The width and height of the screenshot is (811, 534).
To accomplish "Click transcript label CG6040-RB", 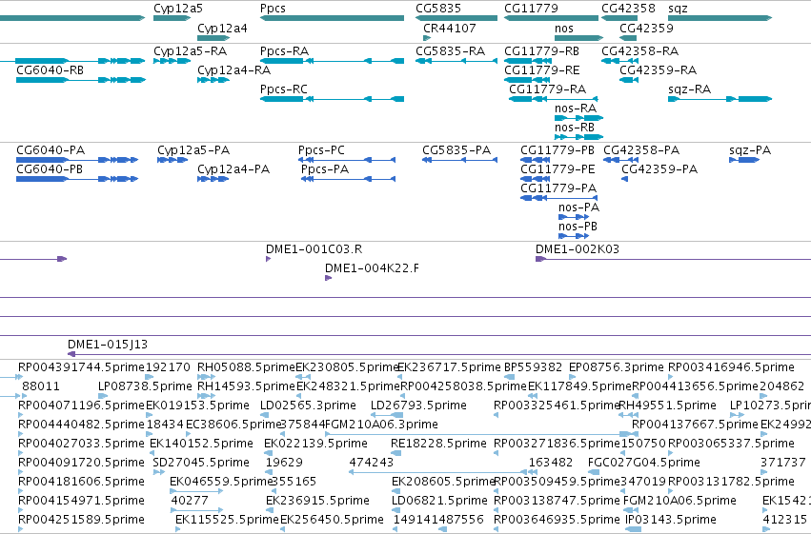I will pos(50,70).
